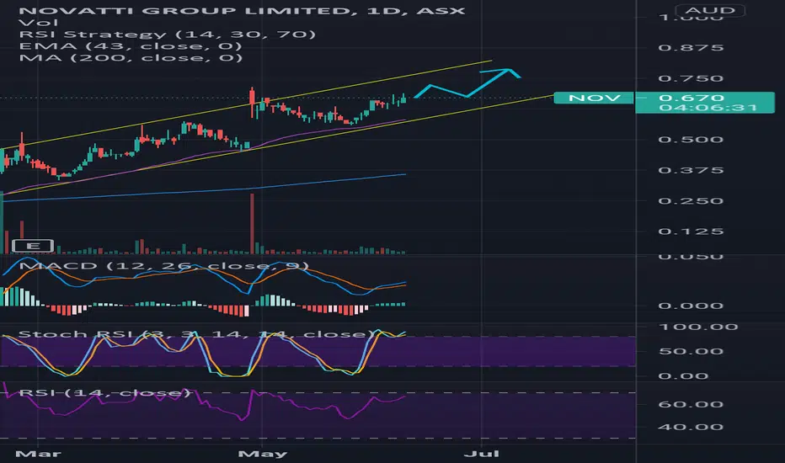Click the NOV symbol price tag
The width and height of the screenshot is (785, 463).
(x=594, y=98)
